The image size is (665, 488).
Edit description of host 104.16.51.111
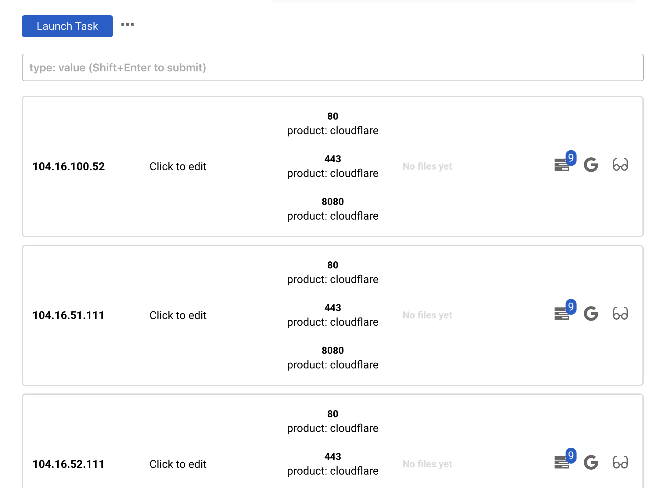click(x=178, y=315)
